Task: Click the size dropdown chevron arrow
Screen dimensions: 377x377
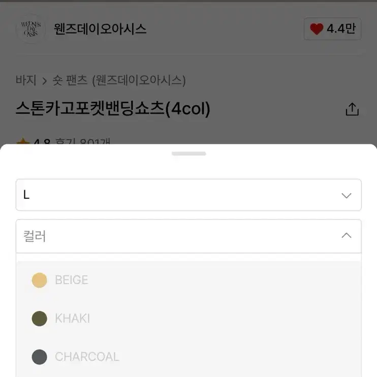Action: click(x=347, y=195)
